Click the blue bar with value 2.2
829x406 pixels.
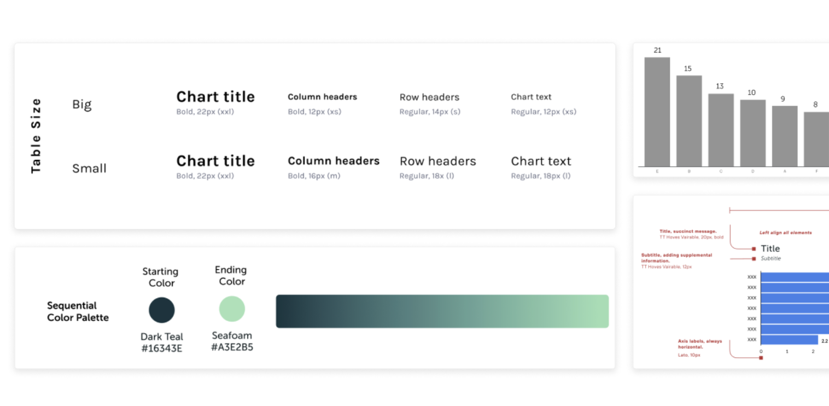tap(789, 340)
